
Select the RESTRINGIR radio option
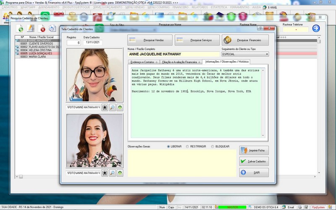(187, 147)
